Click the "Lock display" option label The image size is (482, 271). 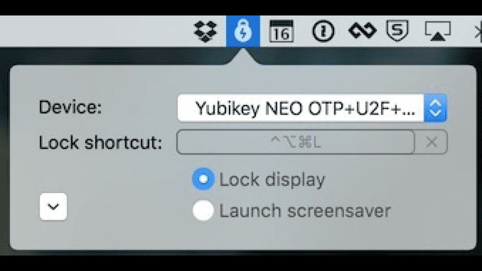click(272, 179)
